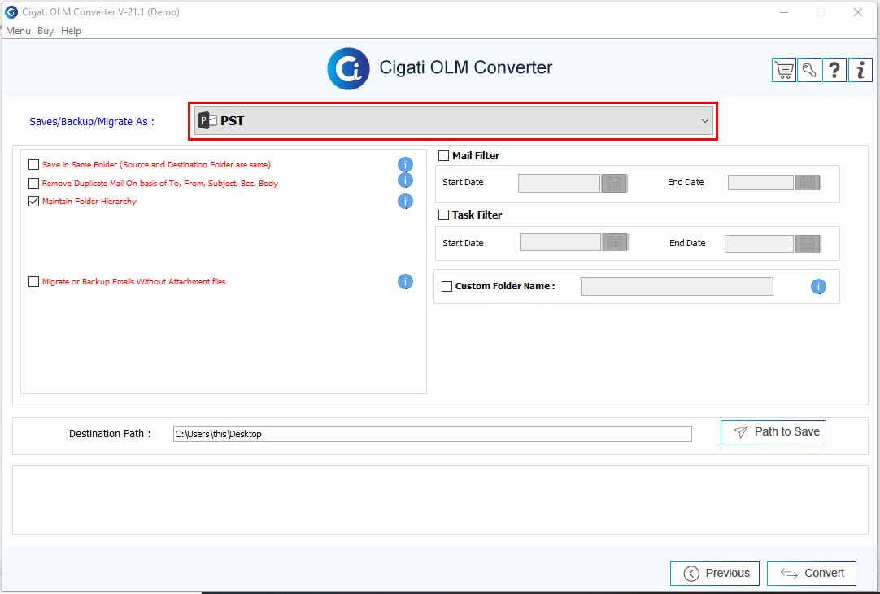This screenshot has width=880, height=594.
Task: Click the Task Filter End Date field
Action: [759, 244]
